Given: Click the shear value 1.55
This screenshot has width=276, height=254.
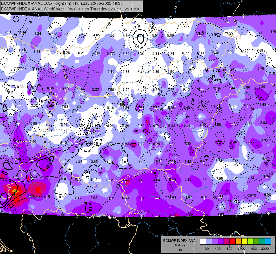Looking at the screenshot, I should pos(95,107).
